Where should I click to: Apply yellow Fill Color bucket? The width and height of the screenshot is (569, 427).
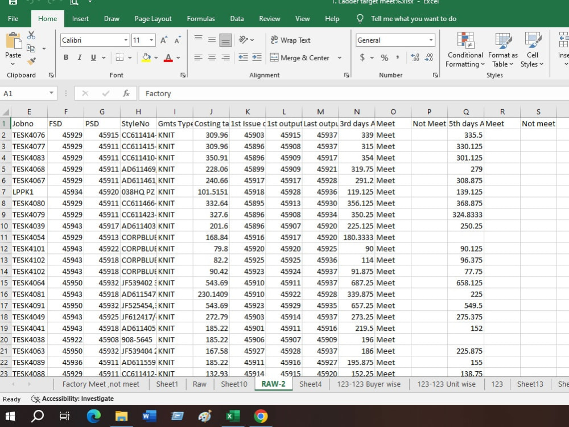tap(146, 58)
